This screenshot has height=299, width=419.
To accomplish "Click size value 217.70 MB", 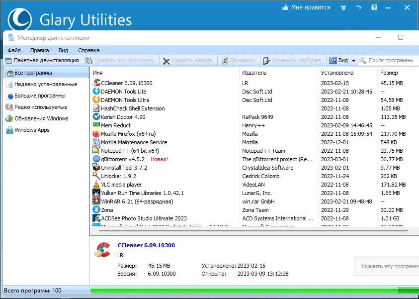I will [393, 134].
